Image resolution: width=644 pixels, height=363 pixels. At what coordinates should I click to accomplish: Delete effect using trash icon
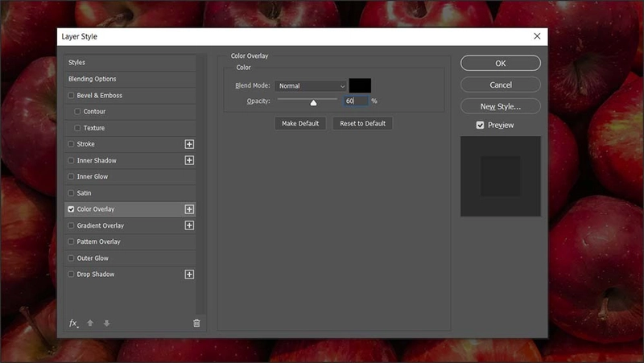click(196, 324)
